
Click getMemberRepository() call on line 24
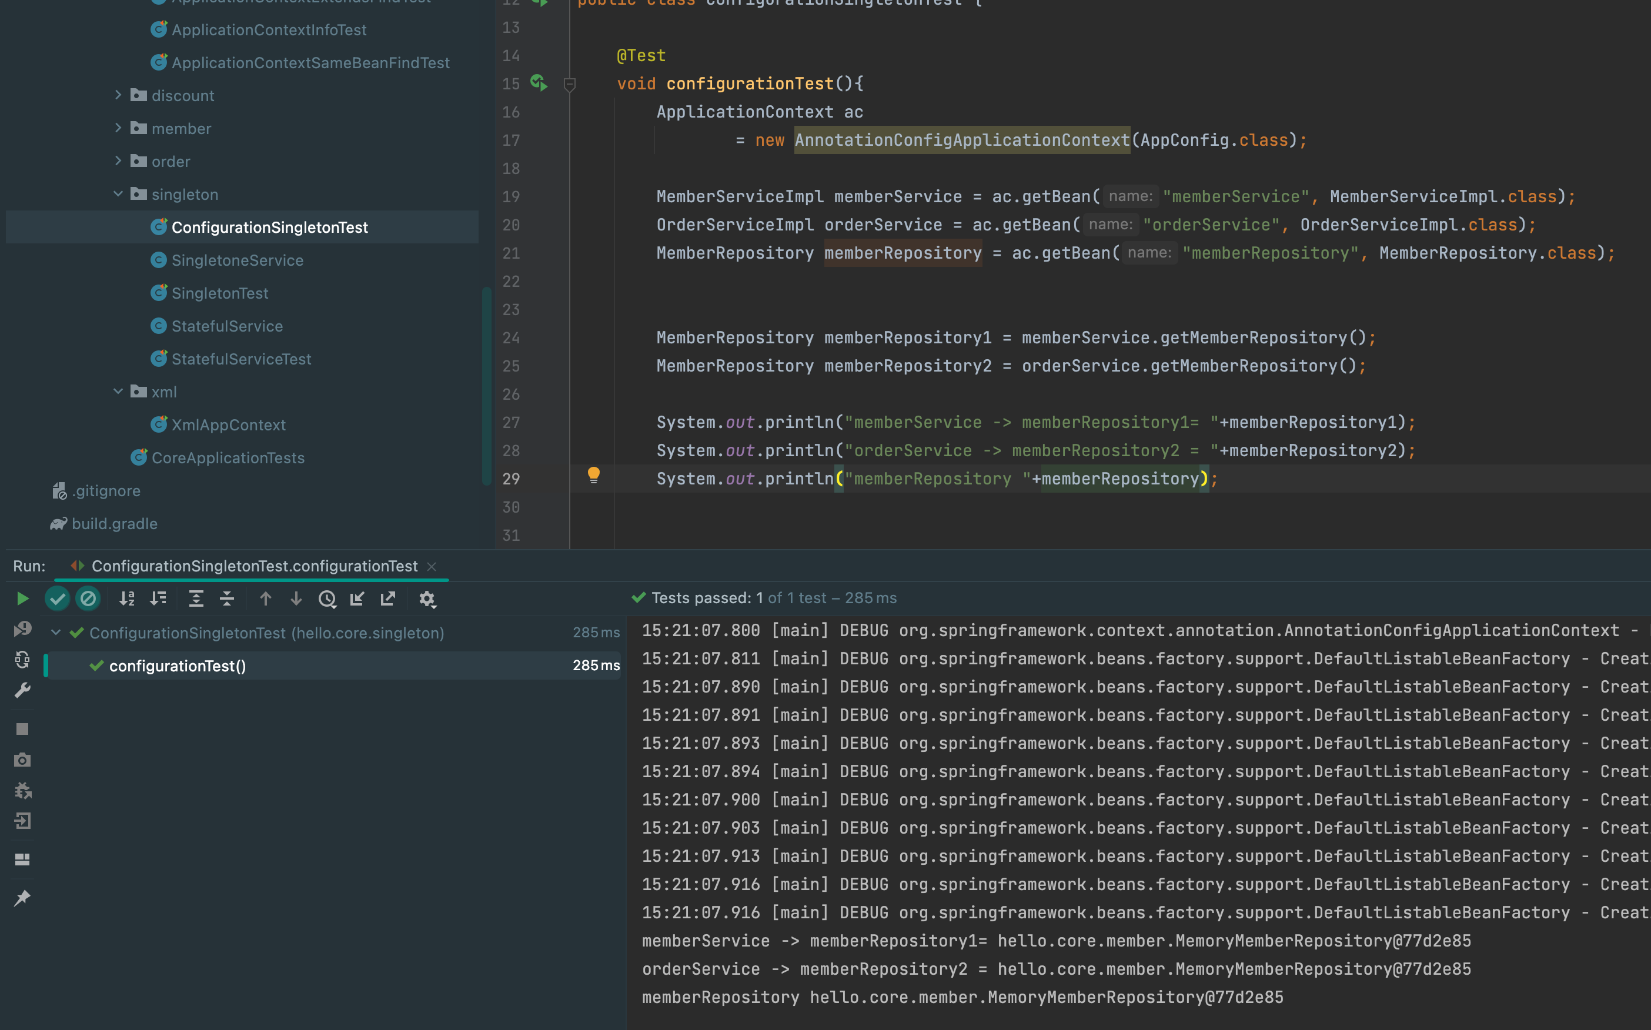tap(1263, 337)
